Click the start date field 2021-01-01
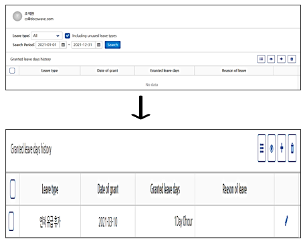Screen dimensions: 307x249 (x=47, y=45)
